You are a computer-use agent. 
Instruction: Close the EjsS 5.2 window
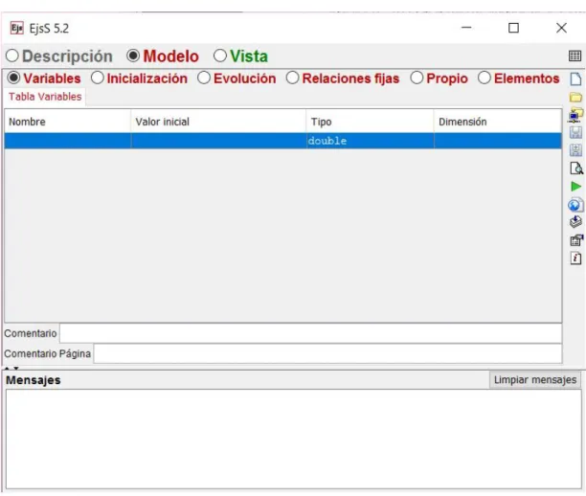tap(561, 28)
